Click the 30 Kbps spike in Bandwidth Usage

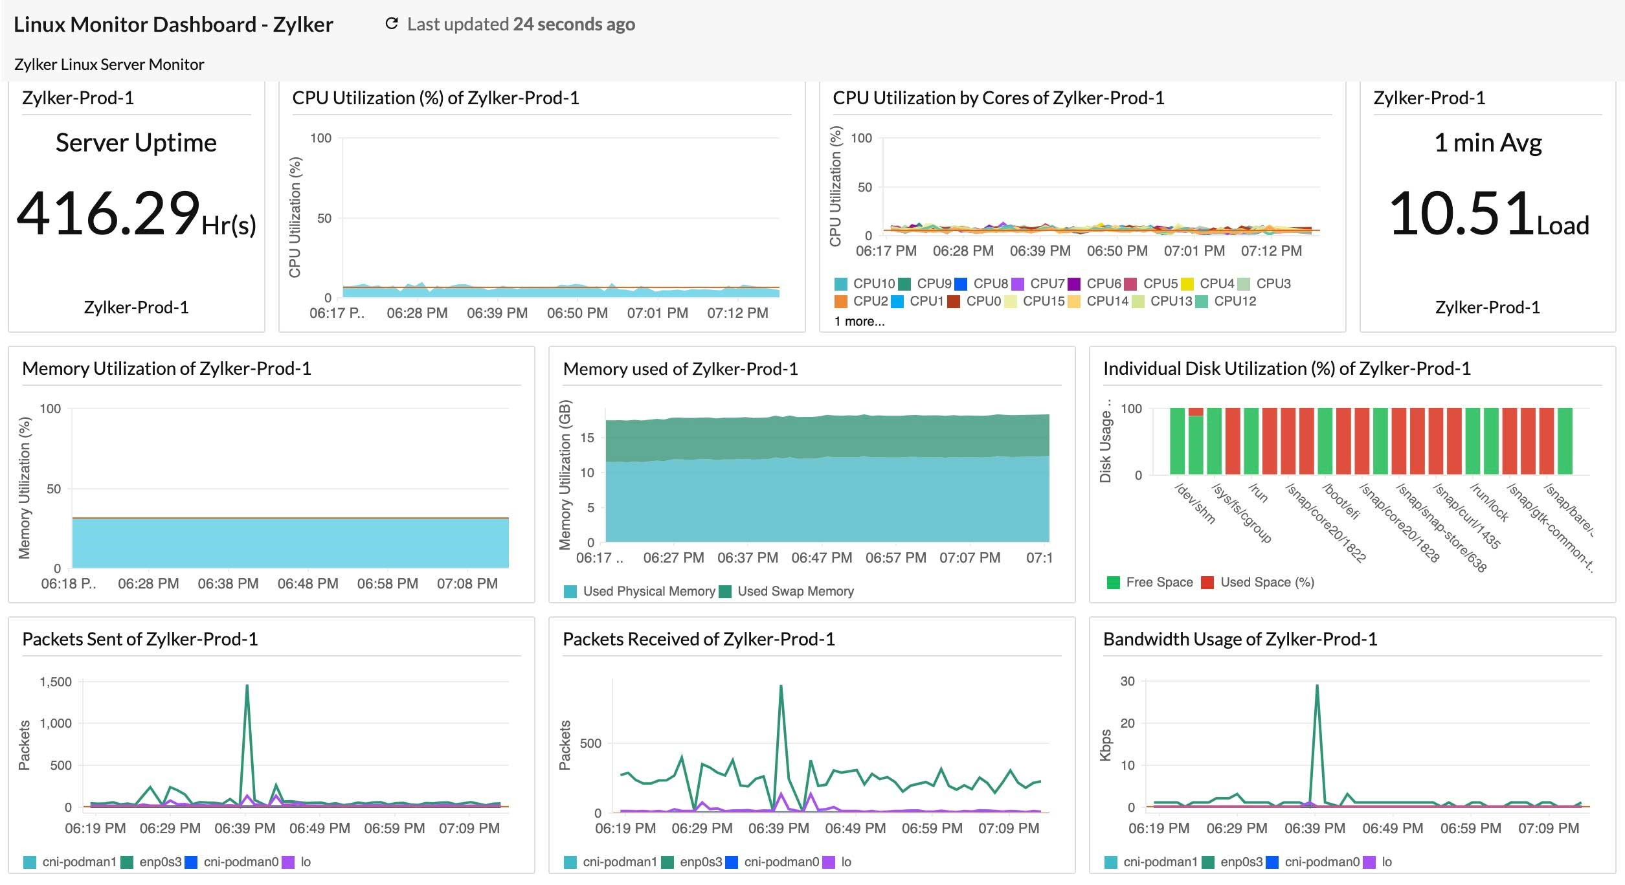click(x=1317, y=686)
